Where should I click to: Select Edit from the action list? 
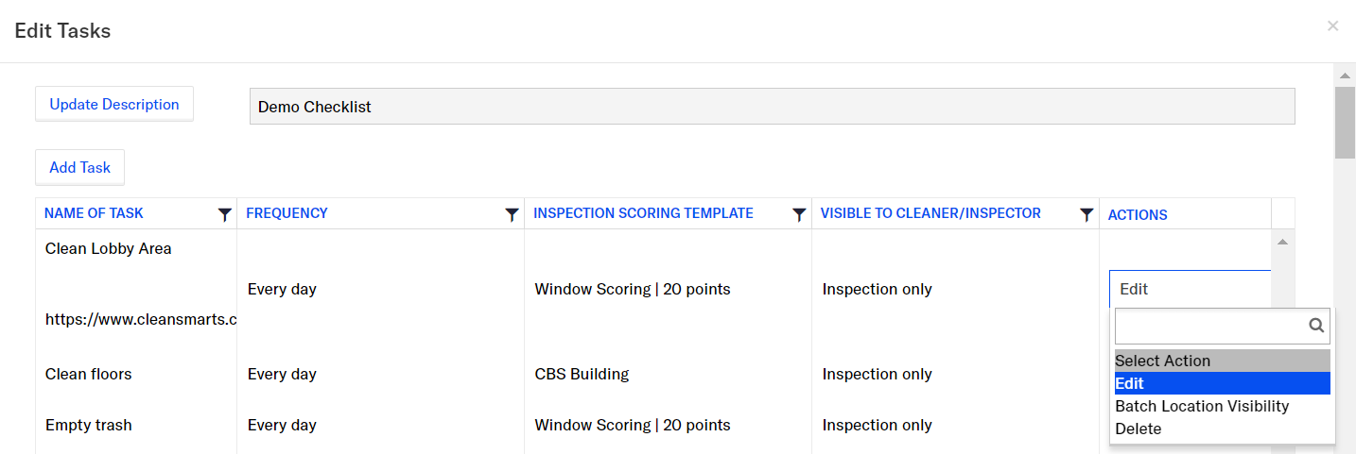coord(1222,383)
